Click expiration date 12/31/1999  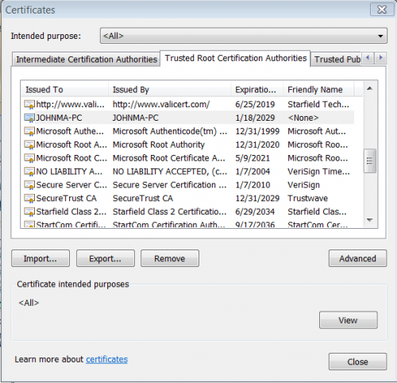[x=257, y=131]
